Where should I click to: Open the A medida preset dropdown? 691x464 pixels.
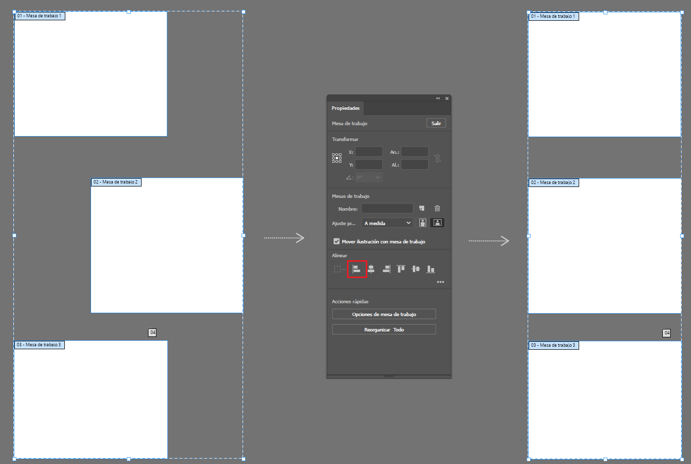(x=387, y=223)
